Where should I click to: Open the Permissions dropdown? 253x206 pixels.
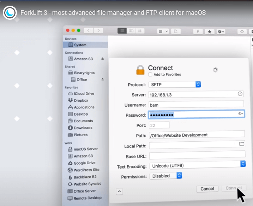[166, 176]
